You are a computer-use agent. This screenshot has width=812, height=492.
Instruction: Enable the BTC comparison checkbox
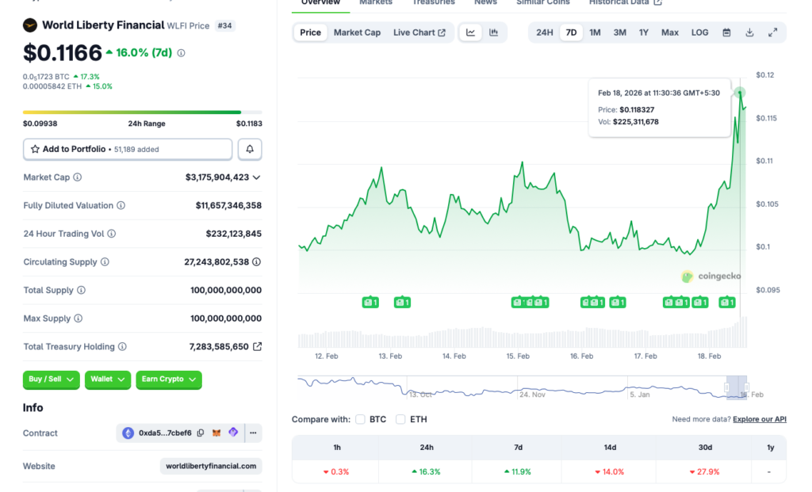pyautogui.click(x=361, y=419)
